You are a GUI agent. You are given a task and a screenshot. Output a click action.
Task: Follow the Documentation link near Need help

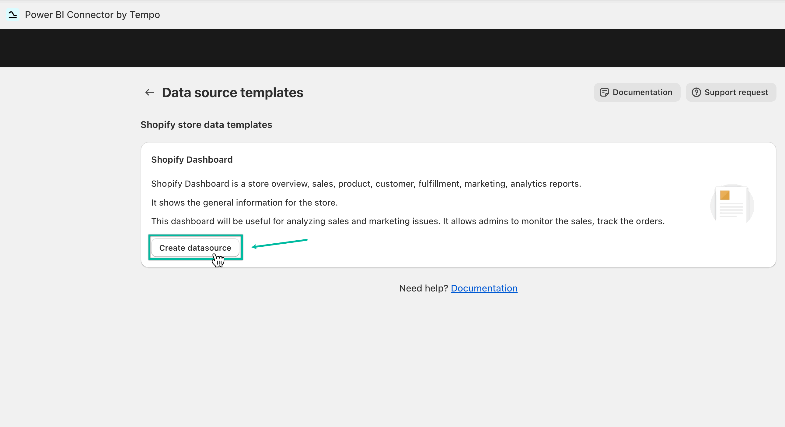(484, 288)
